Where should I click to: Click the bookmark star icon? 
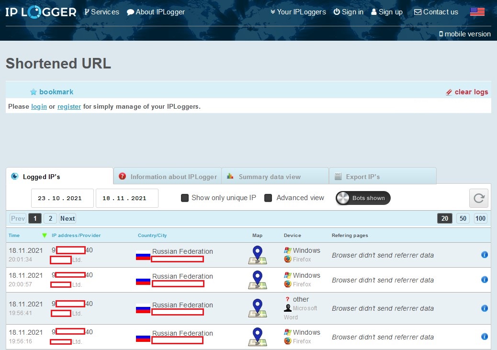pos(34,92)
